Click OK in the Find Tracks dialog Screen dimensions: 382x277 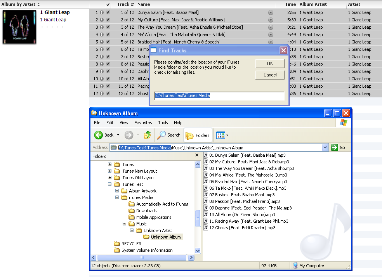pyautogui.click(x=270, y=64)
